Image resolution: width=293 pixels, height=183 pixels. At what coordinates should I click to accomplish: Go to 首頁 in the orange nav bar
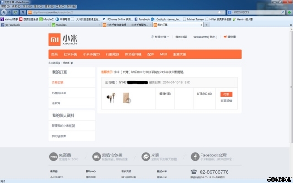click(54, 54)
